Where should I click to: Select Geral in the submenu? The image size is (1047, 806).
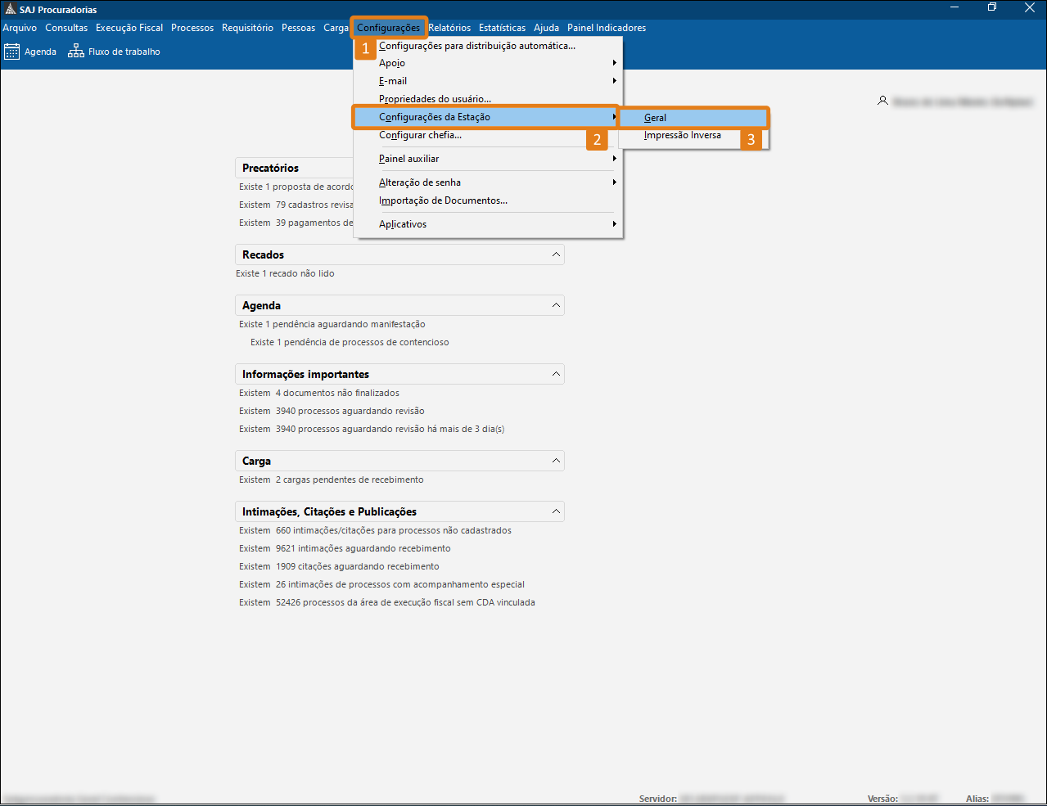coord(656,118)
